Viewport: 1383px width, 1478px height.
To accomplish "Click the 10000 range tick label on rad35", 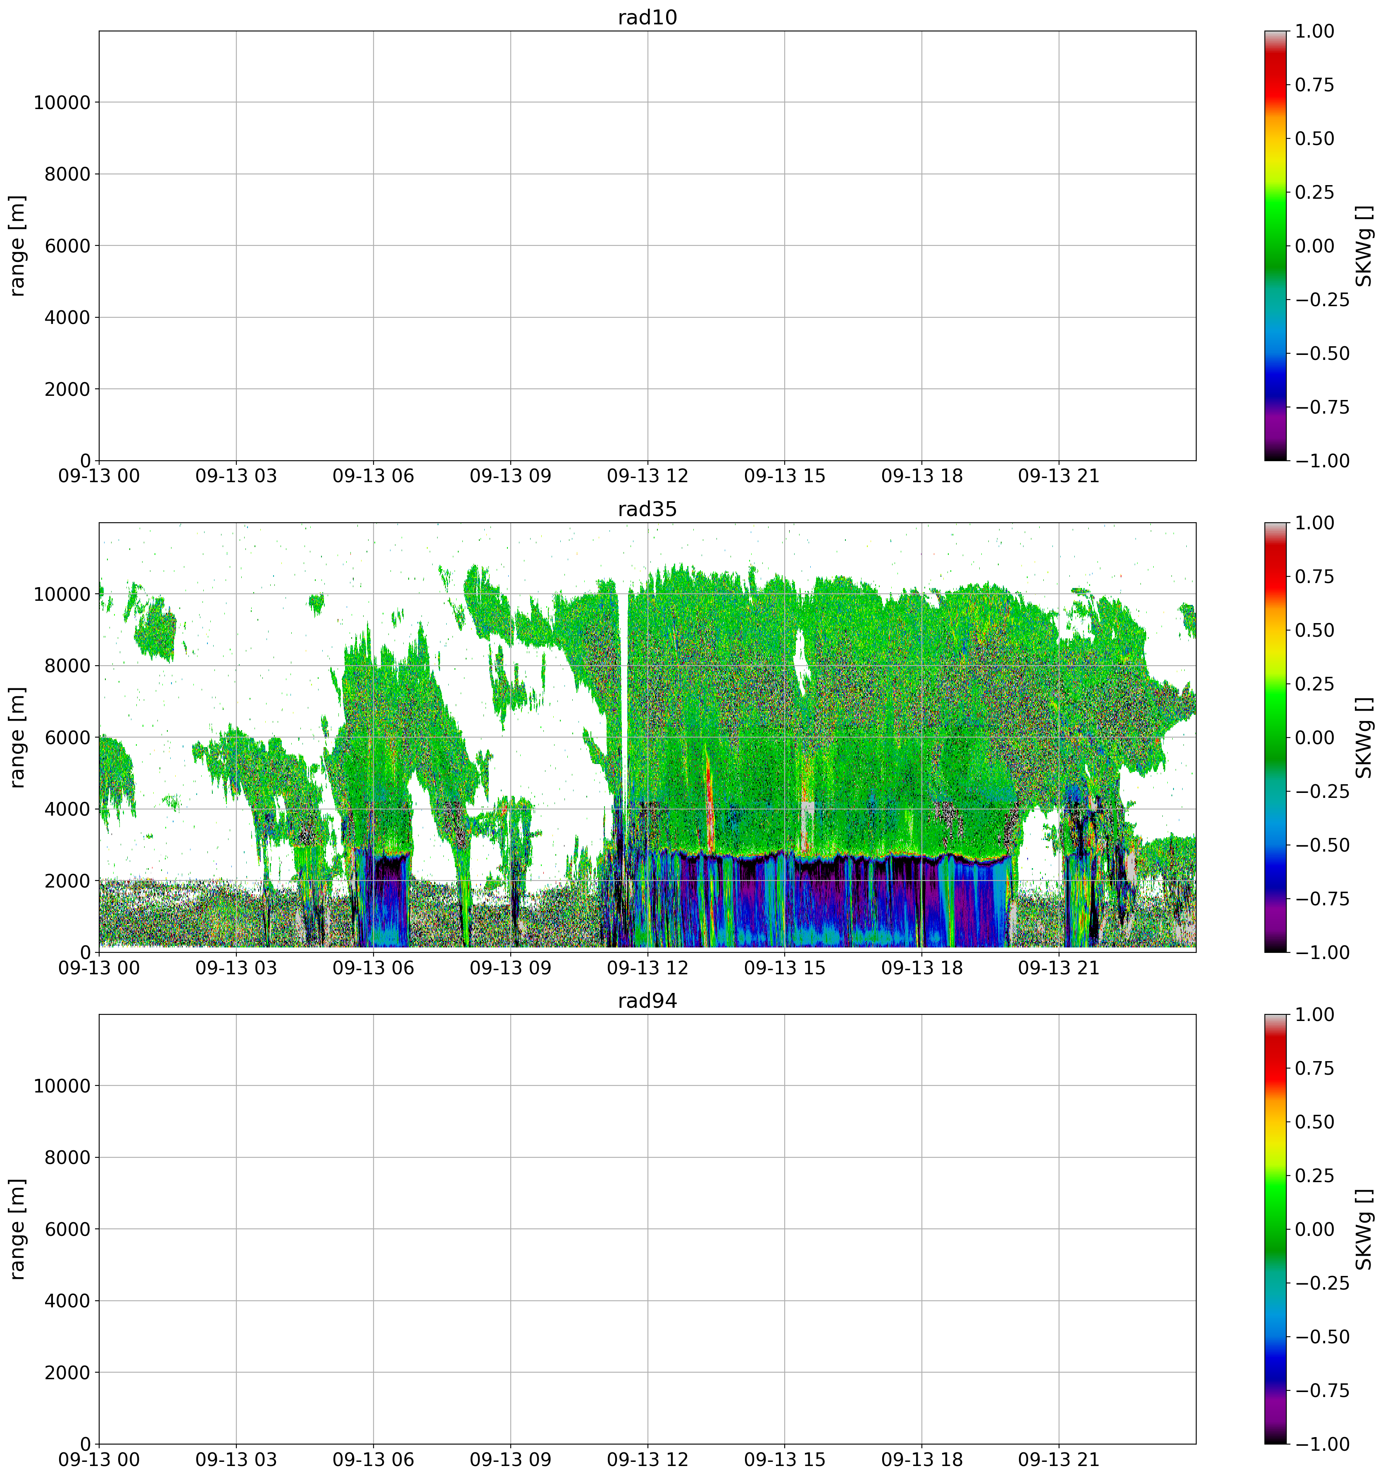I will [62, 595].
